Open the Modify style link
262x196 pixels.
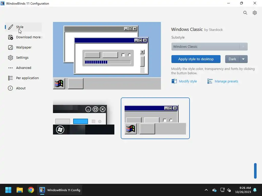(188, 81)
